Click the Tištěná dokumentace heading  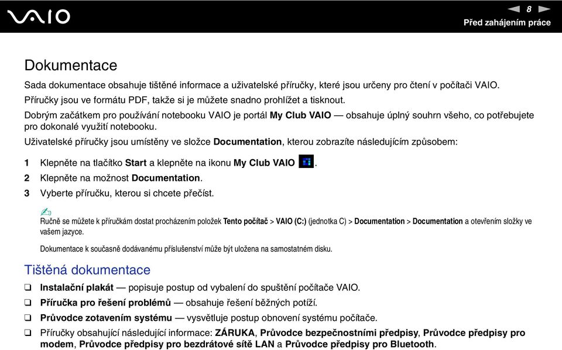(x=87, y=270)
